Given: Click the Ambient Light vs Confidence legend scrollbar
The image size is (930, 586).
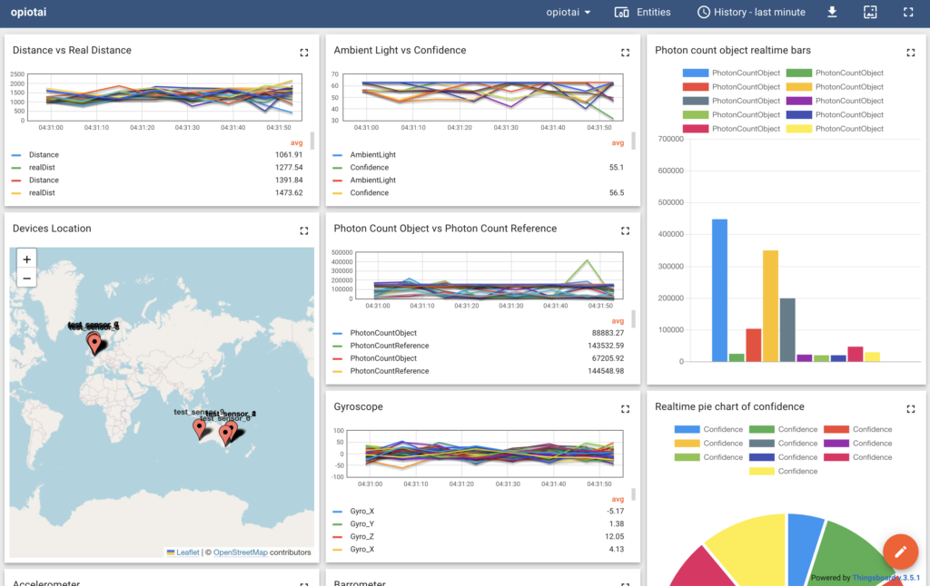Looking at the screenshot, I should pyautogui.click(x=633, y=141).
